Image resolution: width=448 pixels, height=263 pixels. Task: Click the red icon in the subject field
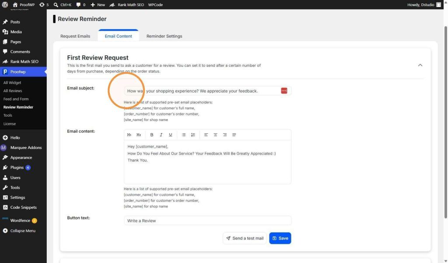tap(283, 91)
